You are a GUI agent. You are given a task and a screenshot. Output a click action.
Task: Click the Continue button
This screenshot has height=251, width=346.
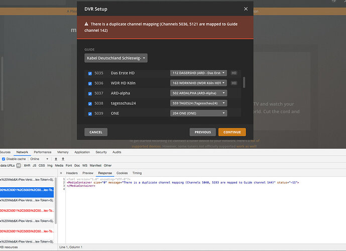[232, 132]
